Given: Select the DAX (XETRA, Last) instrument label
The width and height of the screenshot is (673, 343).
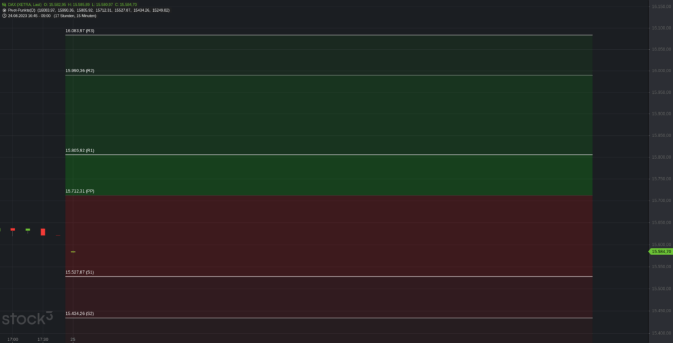Looking at the screenshot, I should coord(24,5).
